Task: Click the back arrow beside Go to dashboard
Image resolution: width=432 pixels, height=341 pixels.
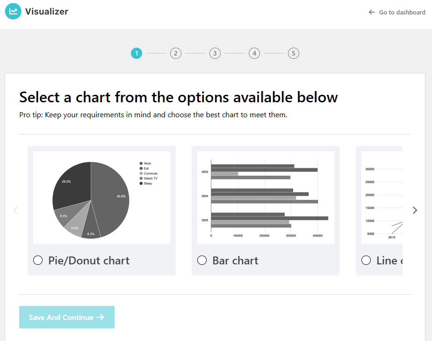Action: (372, 12)
